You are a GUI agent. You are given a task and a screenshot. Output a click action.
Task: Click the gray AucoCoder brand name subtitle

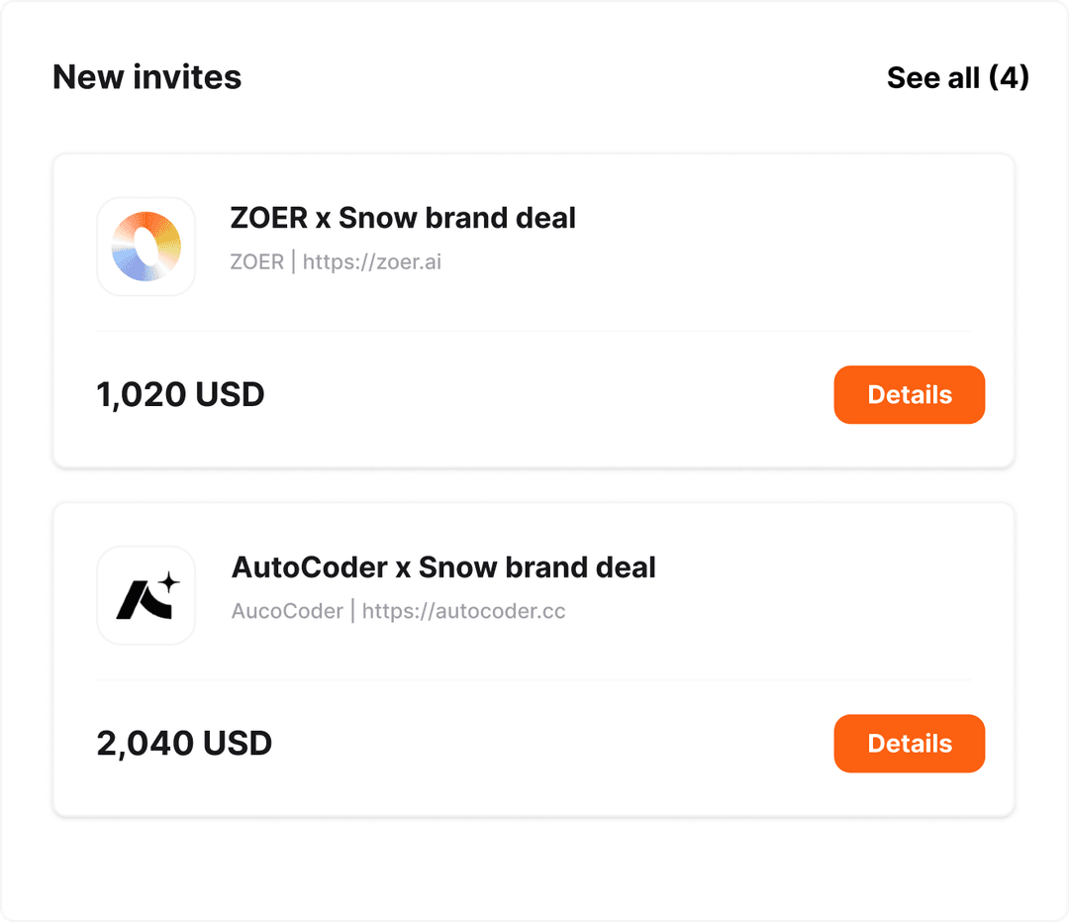coord(287,611)
